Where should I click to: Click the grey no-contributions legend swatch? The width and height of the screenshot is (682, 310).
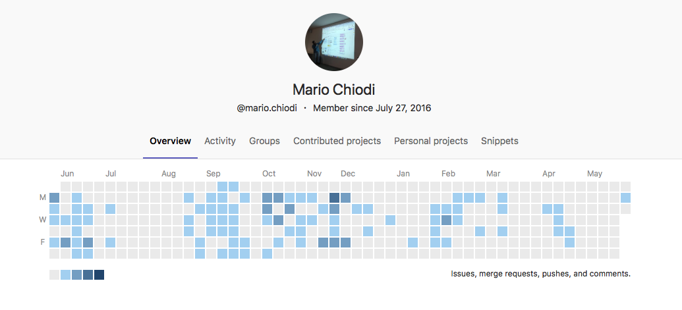55,275
